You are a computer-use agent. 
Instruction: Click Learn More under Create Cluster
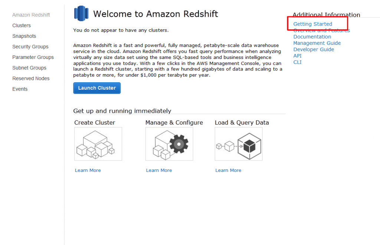point(88,170)
